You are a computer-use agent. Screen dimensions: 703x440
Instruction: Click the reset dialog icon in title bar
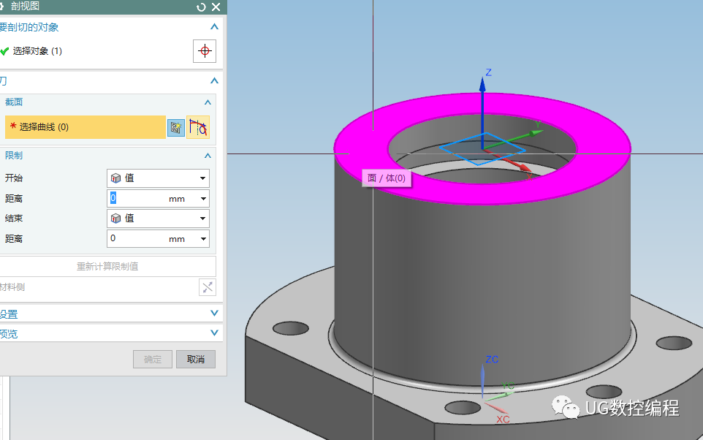202,7
